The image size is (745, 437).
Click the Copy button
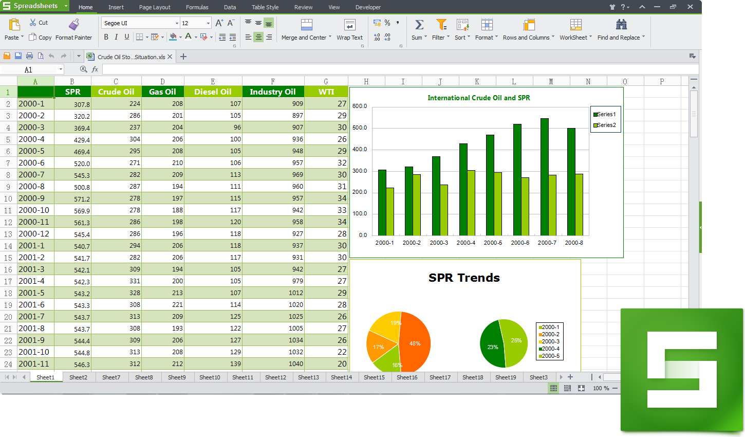pyautogui.click(x=40, y=38)
